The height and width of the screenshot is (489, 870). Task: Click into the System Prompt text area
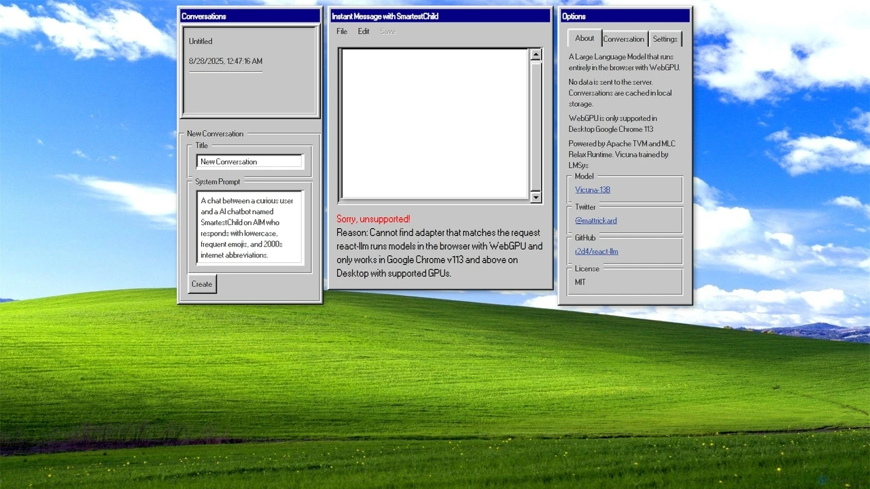249,228
